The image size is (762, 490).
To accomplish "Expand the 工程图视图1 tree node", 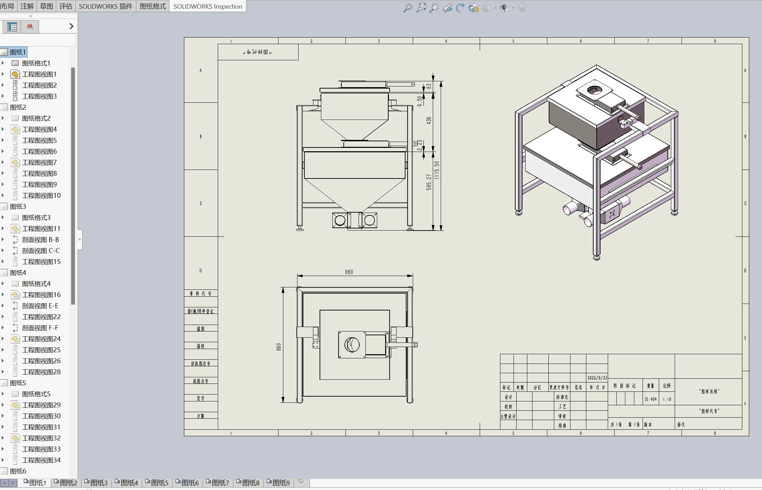I will tap(3, 74).
